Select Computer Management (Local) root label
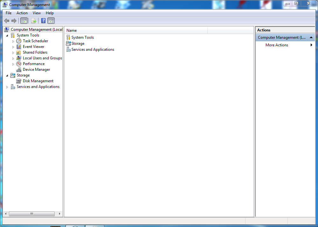This screenshot has width=318, height=227. [x=37, y=30]
